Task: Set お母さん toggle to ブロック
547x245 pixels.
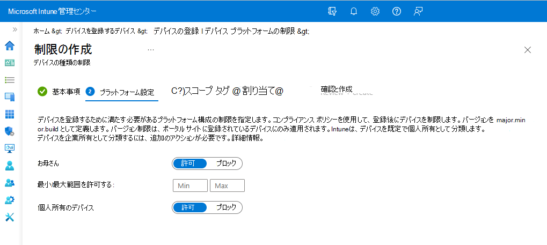Action: click(x=225, y=163)
